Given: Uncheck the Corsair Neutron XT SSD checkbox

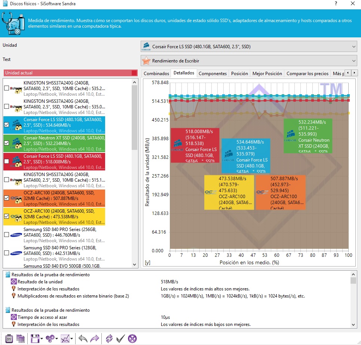Looking at the screenshot, I should coord(6,143).
